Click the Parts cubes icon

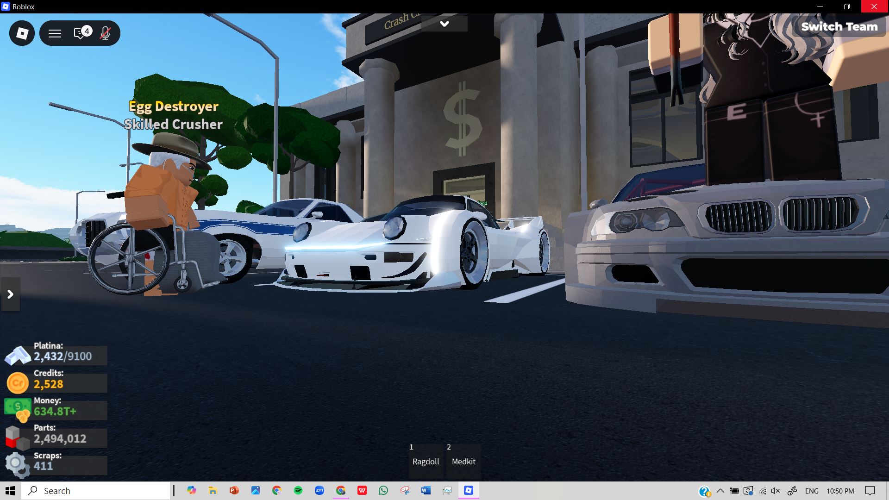pyautogui.click(x=17, y=437)
